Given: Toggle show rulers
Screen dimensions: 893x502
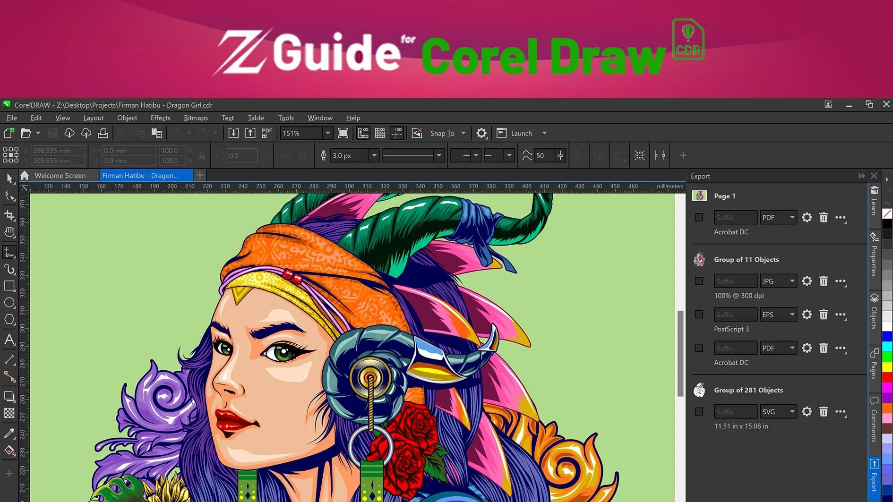Looking at the screenshot, I should point(363,133).
